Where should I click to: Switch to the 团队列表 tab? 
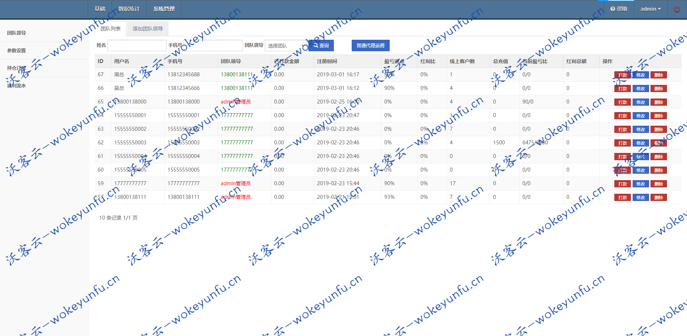point(111,29)
